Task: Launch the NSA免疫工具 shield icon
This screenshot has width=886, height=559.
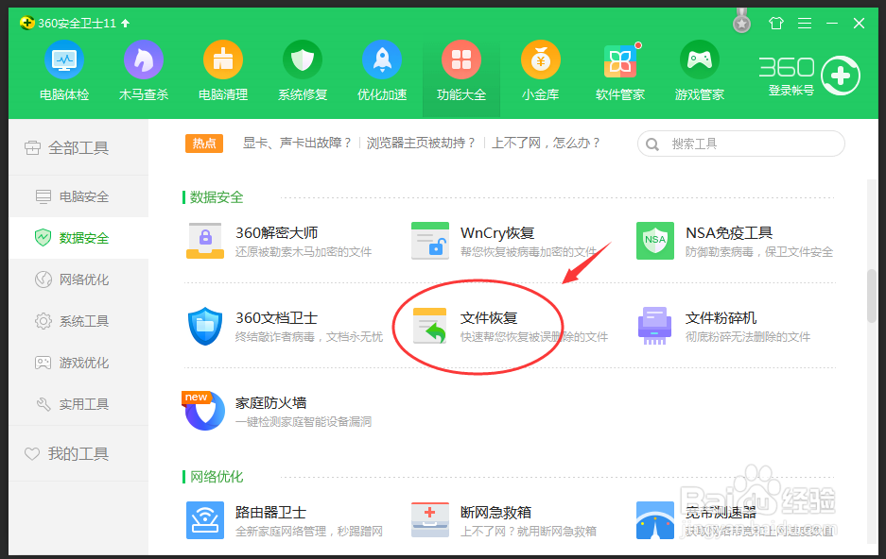Action: [655, 241]
